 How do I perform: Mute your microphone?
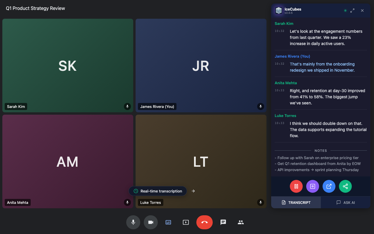click(133, 222)
